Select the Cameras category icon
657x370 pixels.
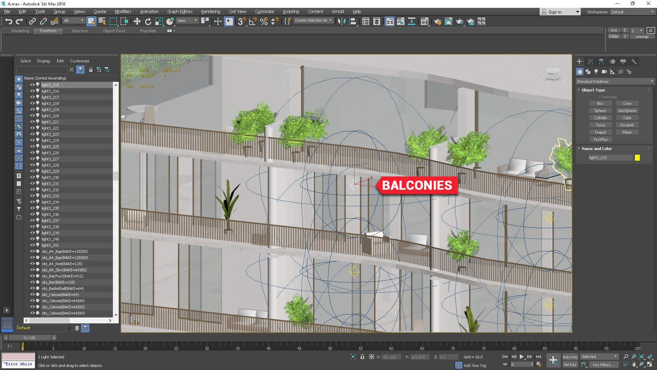[604, 72]
